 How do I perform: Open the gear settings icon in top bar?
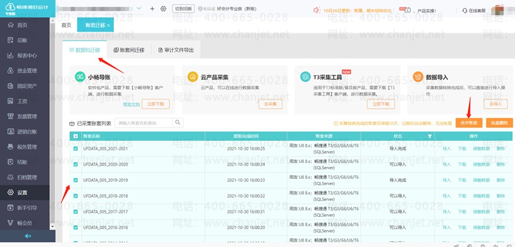[x=163, y=9]
